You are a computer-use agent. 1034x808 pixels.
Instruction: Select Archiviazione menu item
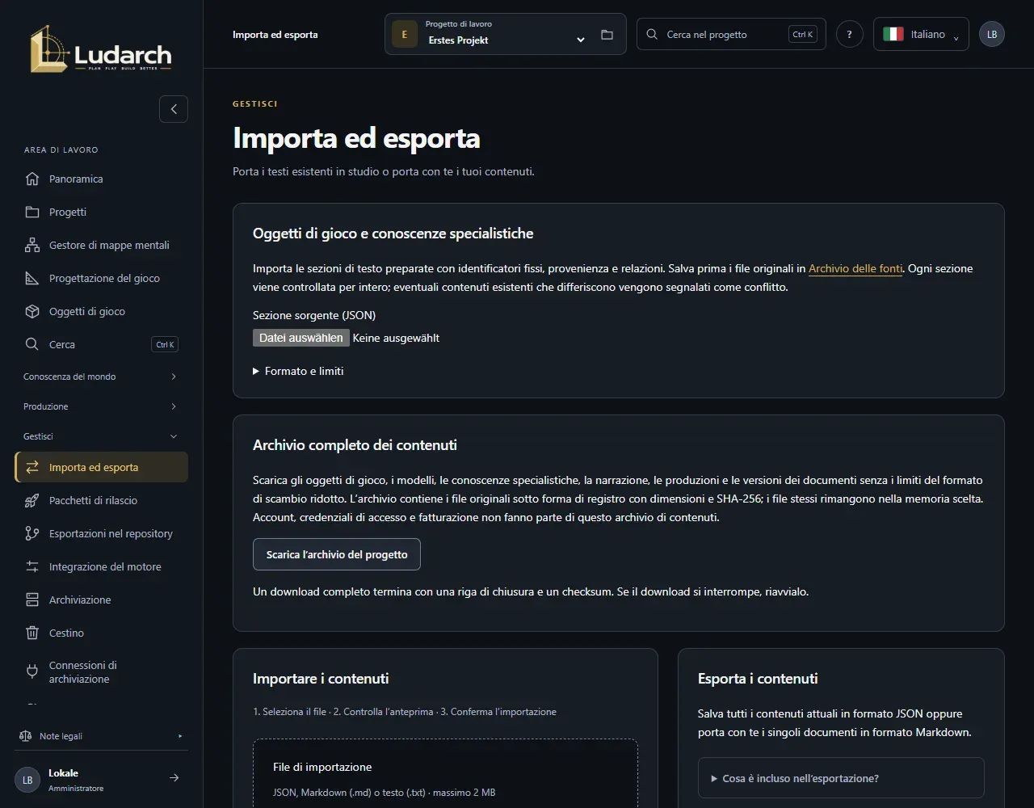tap(101, 600)
